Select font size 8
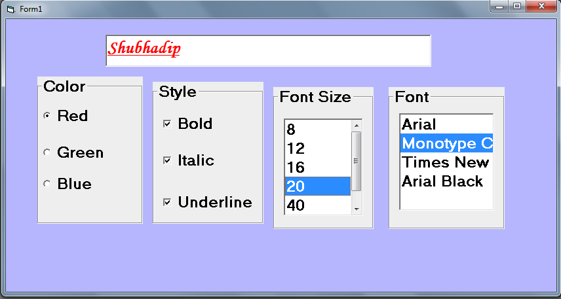Viewport: 561px width, 299px height. [x=317, y=130]
